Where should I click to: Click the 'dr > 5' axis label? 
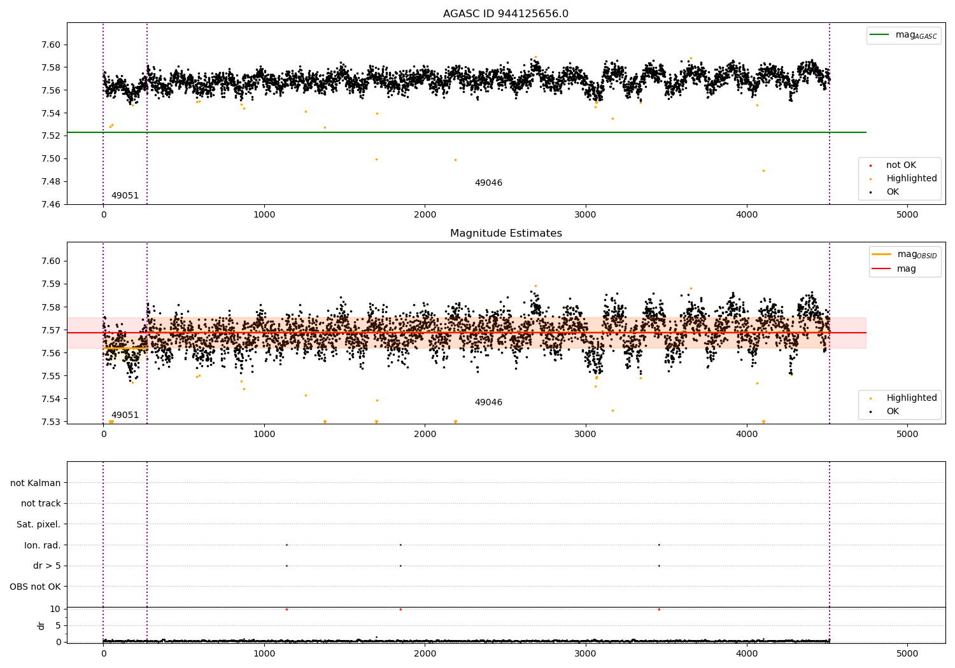(x=47, y=566)
